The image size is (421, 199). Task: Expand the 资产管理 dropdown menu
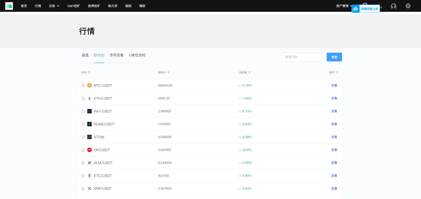tap(344, 6)
